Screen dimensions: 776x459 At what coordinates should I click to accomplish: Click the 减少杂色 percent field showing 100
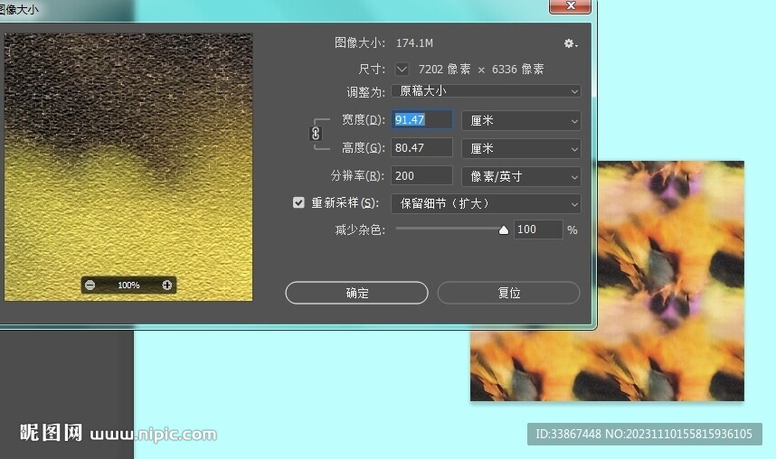(x=538, y=229)
